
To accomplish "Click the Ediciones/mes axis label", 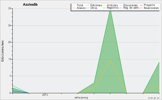I will coord(2,51).
